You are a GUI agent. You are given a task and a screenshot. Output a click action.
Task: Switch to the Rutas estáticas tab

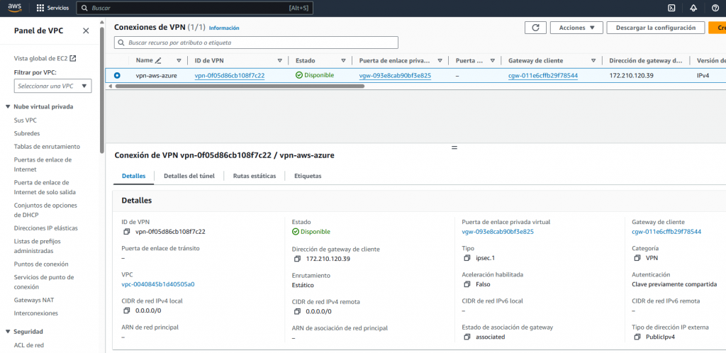255,176
